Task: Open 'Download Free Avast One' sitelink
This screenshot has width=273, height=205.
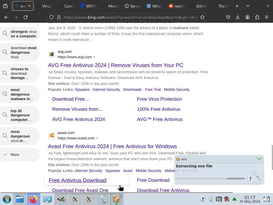Action: click(80, 190)
